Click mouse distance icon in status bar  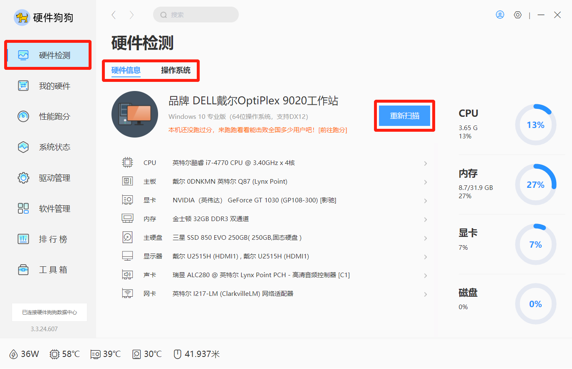click(177, 354)
